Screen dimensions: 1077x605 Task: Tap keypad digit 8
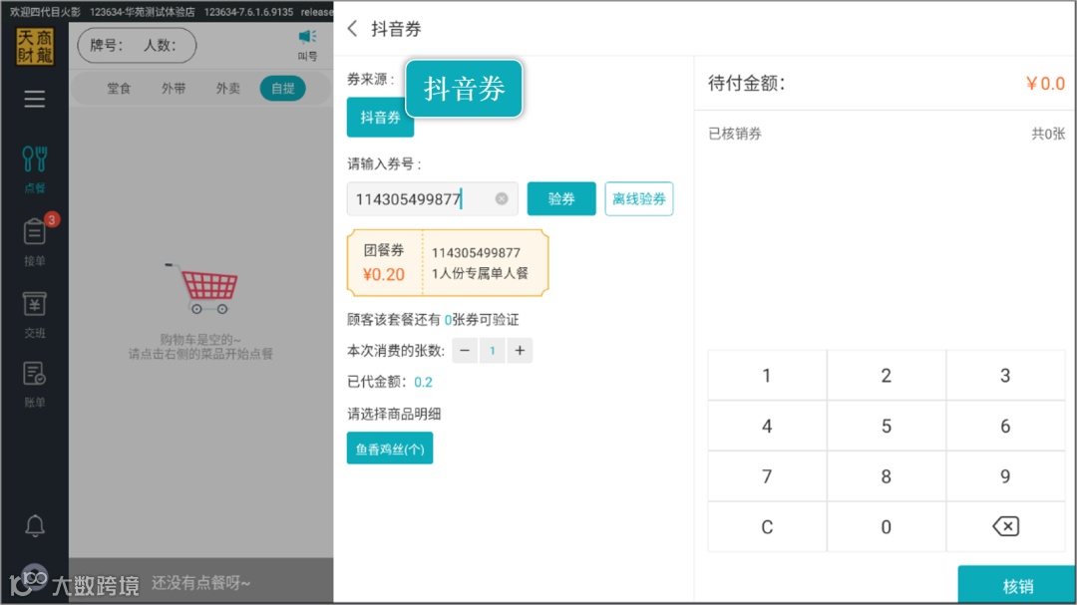(x=887, y=476)
